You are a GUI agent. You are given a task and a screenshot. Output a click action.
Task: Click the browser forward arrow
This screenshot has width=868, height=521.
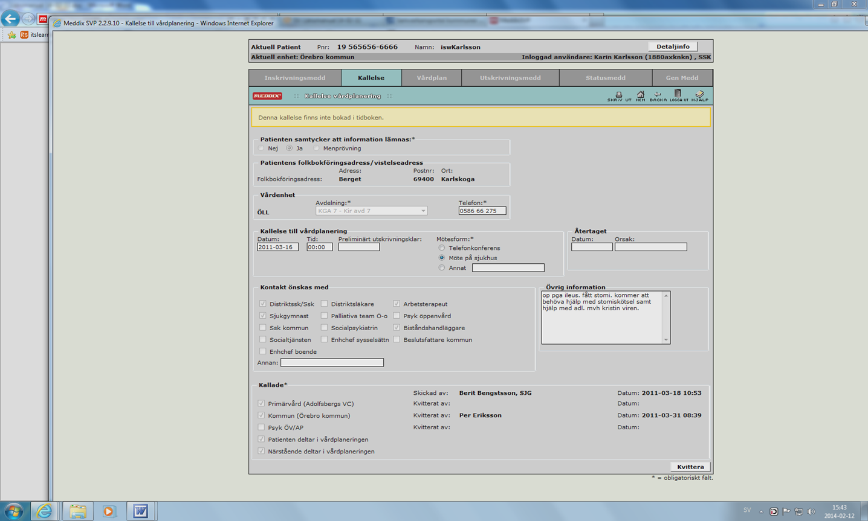pyautogui.click(x=28, y=19)
